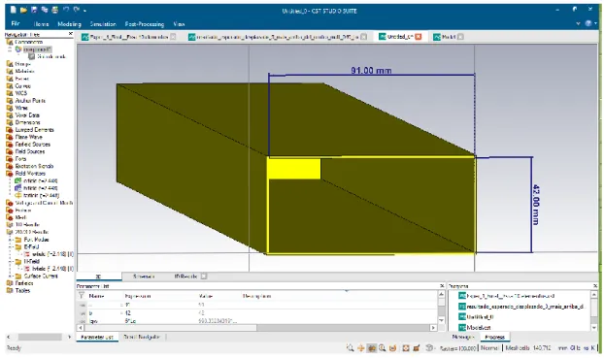Screen dimensions: 604x358
Task: Open the Simulation ribbon tab
Action: (103, 24)
